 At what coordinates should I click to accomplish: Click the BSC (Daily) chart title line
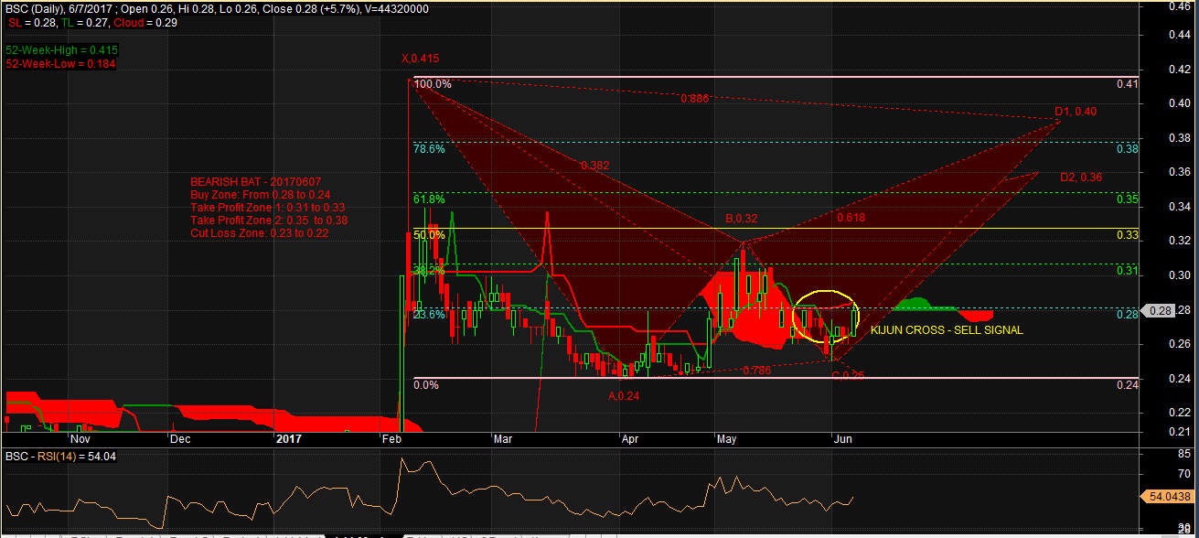coord(218,8)
